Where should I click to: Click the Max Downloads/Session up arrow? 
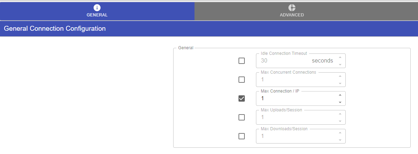340,133
